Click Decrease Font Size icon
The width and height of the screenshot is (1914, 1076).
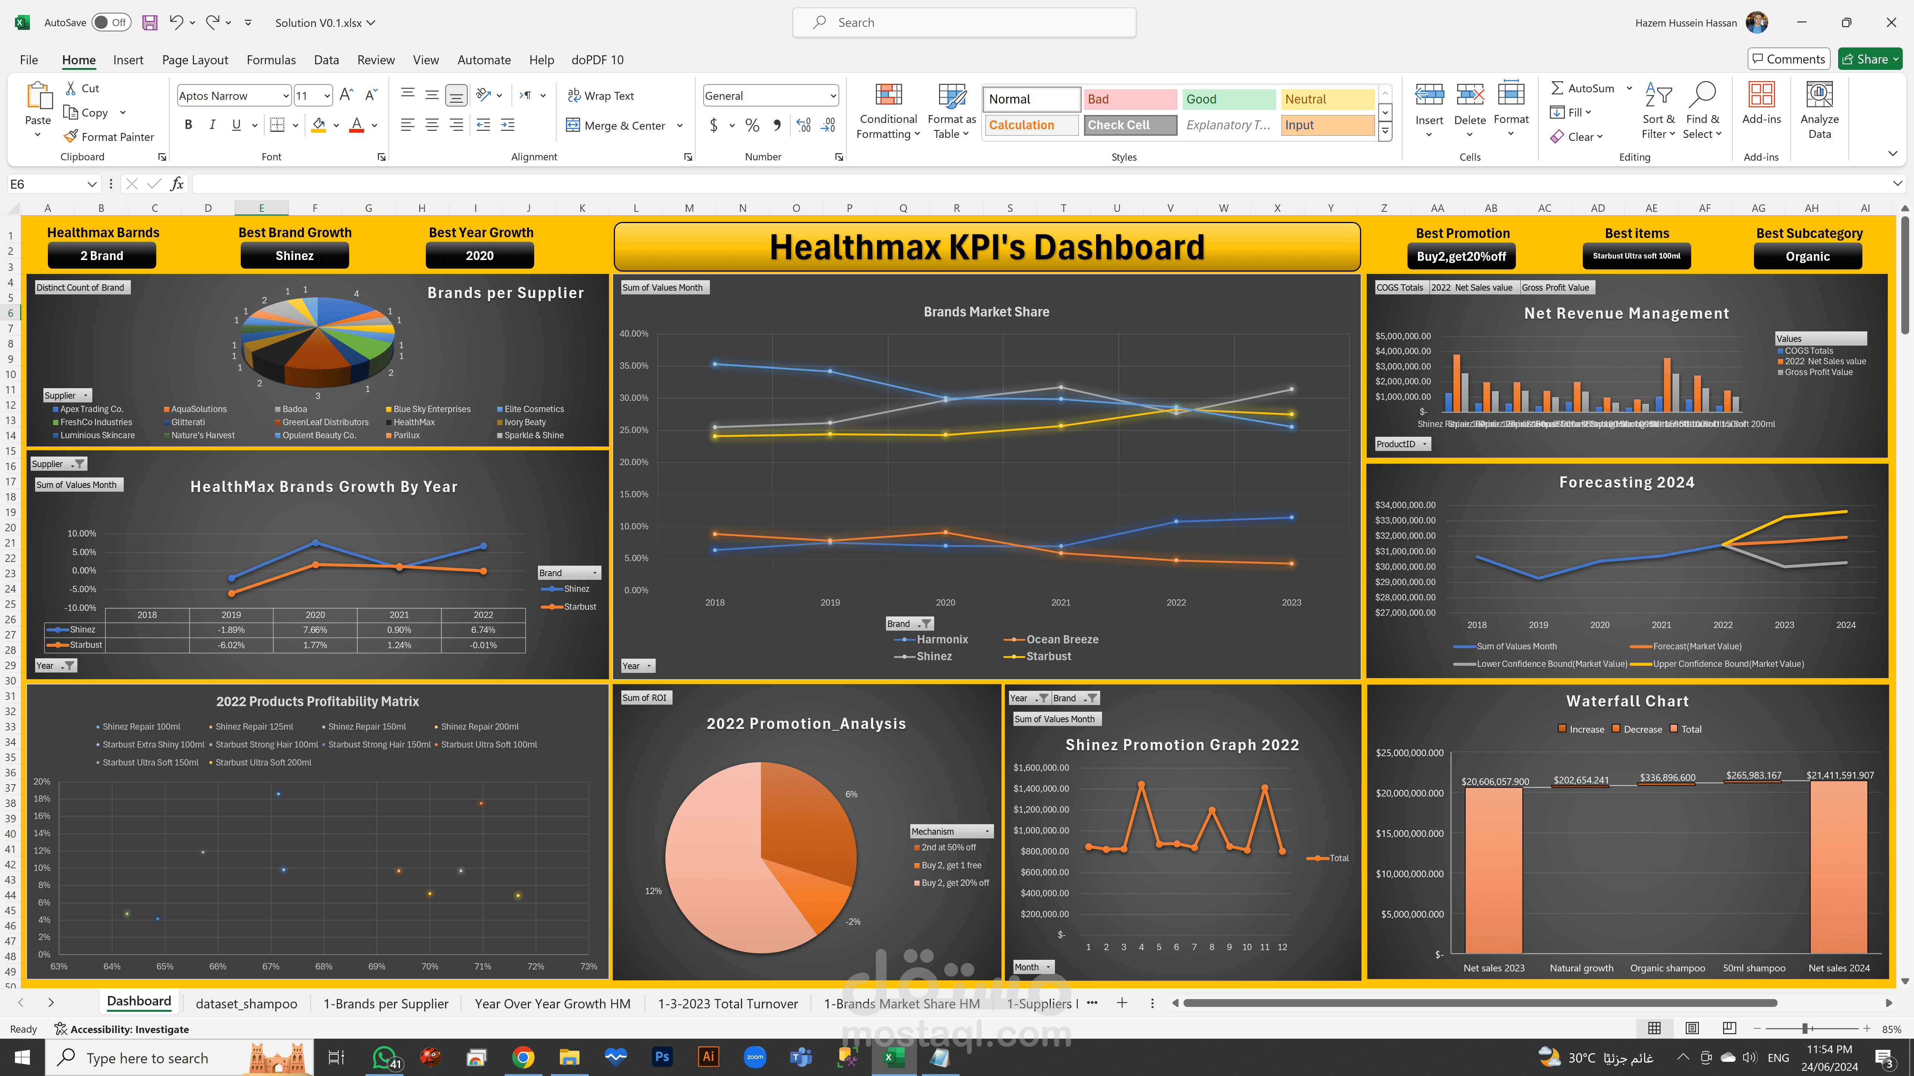pos(371,95)
